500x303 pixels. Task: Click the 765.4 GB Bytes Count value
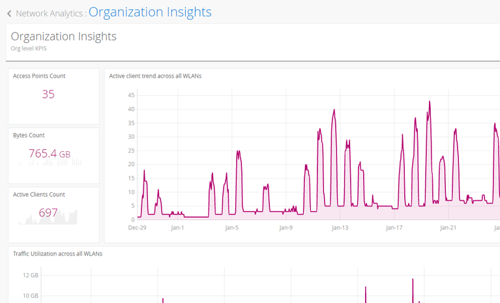49,154
